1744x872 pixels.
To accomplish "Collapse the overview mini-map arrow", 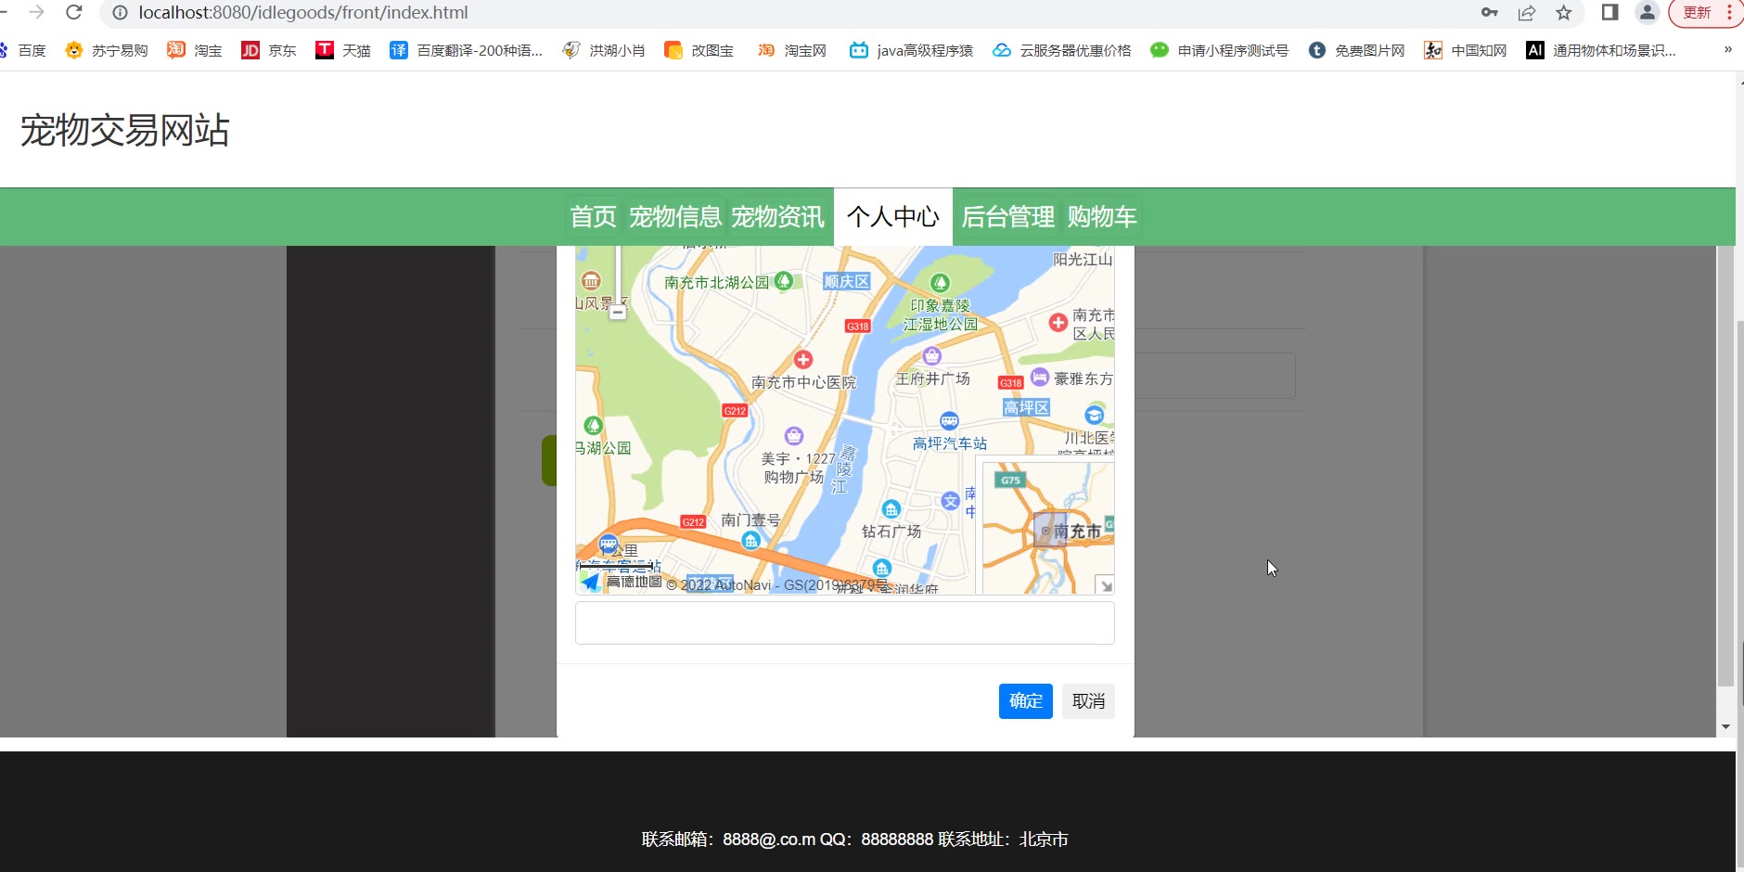I will pyautogui.click(x=1105, y=585).
